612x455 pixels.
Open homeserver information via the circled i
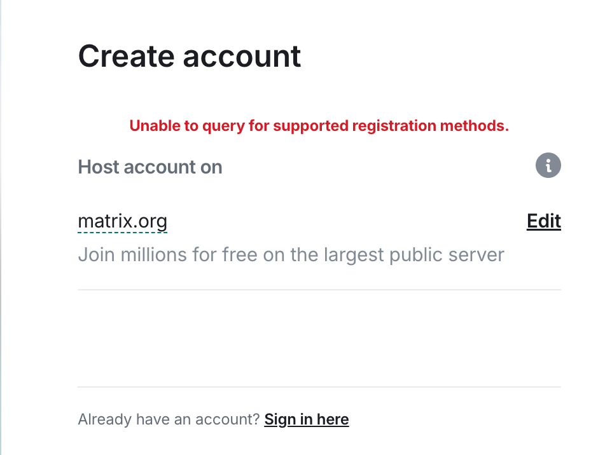(548, 166)
